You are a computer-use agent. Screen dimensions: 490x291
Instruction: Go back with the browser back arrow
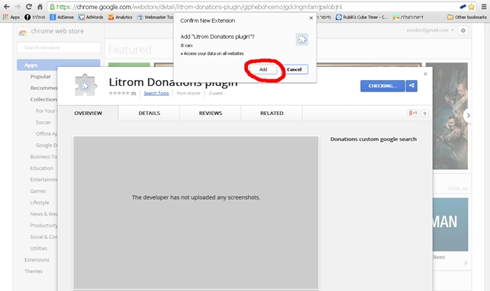pos(7,7)
